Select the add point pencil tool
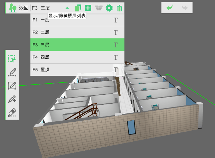 12,99
